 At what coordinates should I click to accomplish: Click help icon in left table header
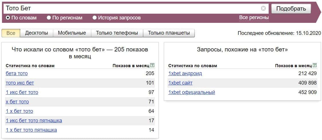[x=152, y=65]
